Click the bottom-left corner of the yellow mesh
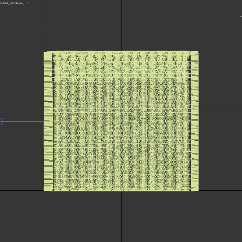This screenshot has height=242, width=242. click(x=45, y=190)
